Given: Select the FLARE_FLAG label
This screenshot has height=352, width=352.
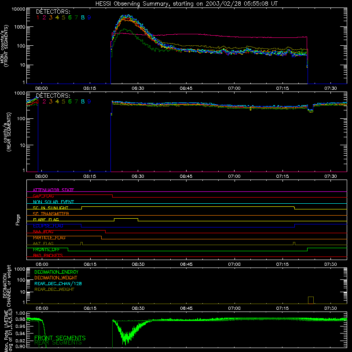Looking at the screenshot, I should pyautogui.click(x=46, y=220).
